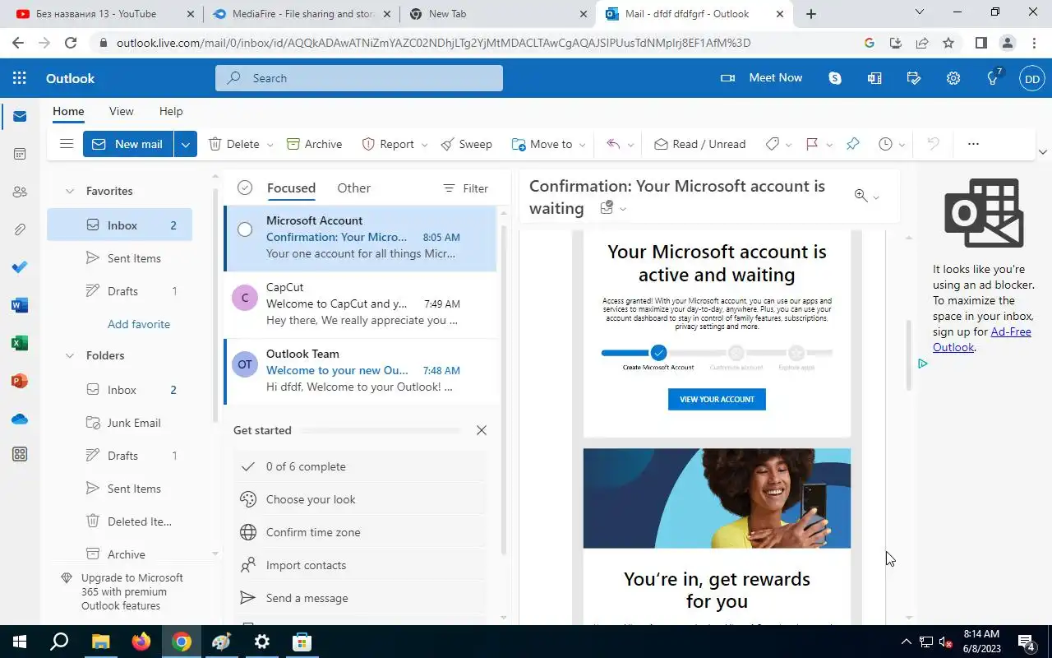Image resolution: width=1052 pixels, height=658 pixels.
Task: Expand New mail dropdown arrow
Action: click(x=185, y=144)
